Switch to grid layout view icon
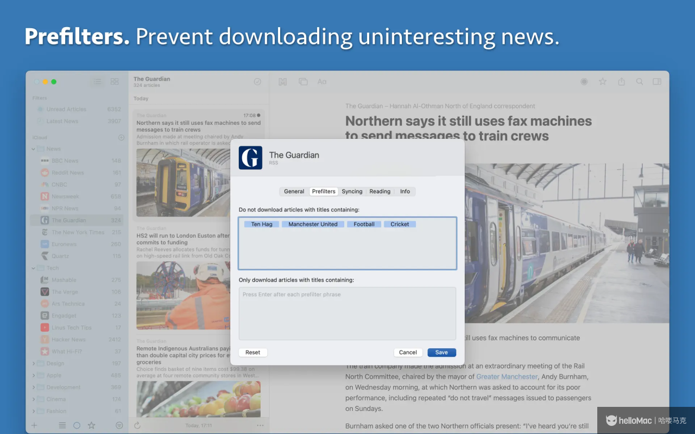 115,81
